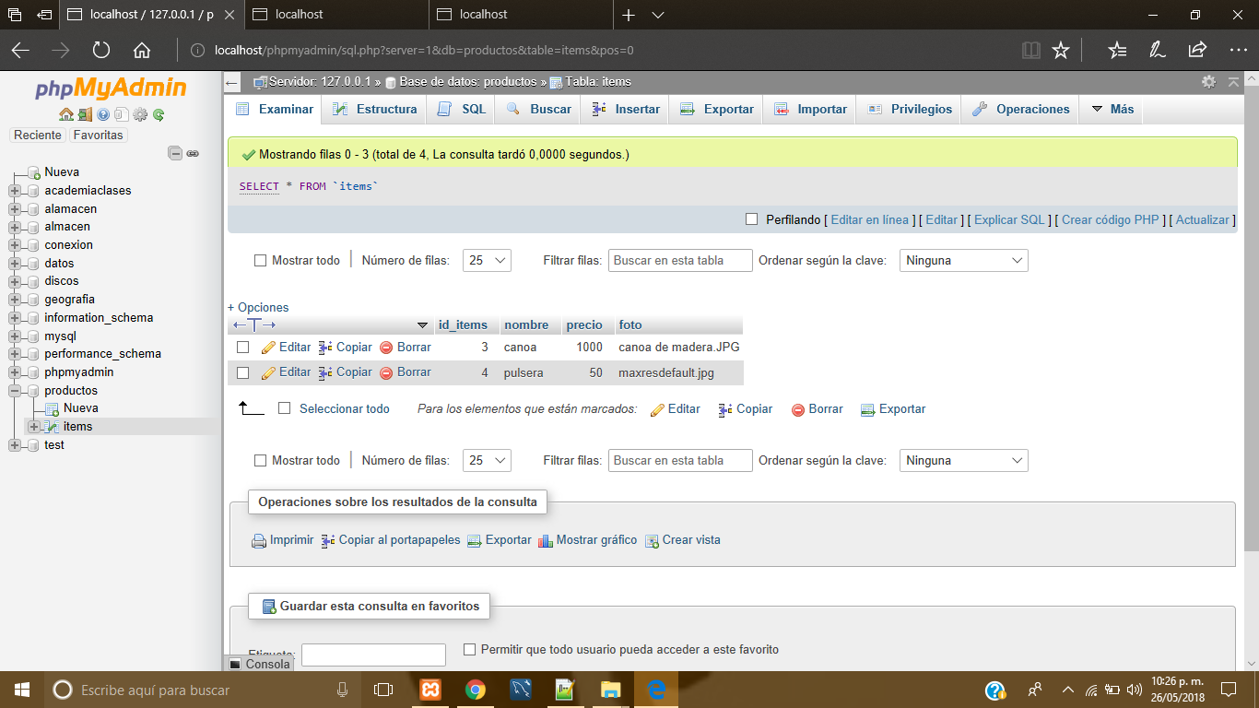The width and height of the screenshot is (1259, 708).
Task: Check the Perfilando checkbox
Action: tap(752, 219)
